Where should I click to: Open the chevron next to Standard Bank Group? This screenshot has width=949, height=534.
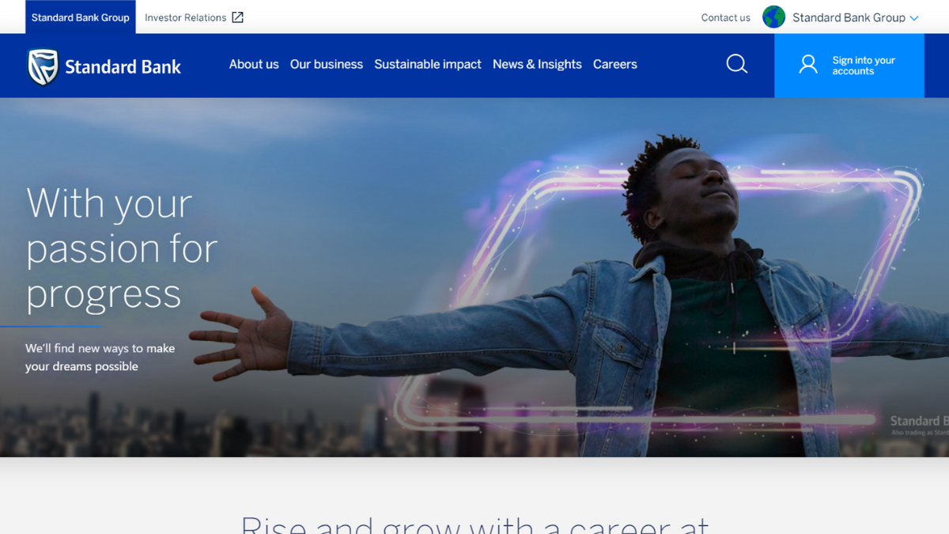(915, 17)
